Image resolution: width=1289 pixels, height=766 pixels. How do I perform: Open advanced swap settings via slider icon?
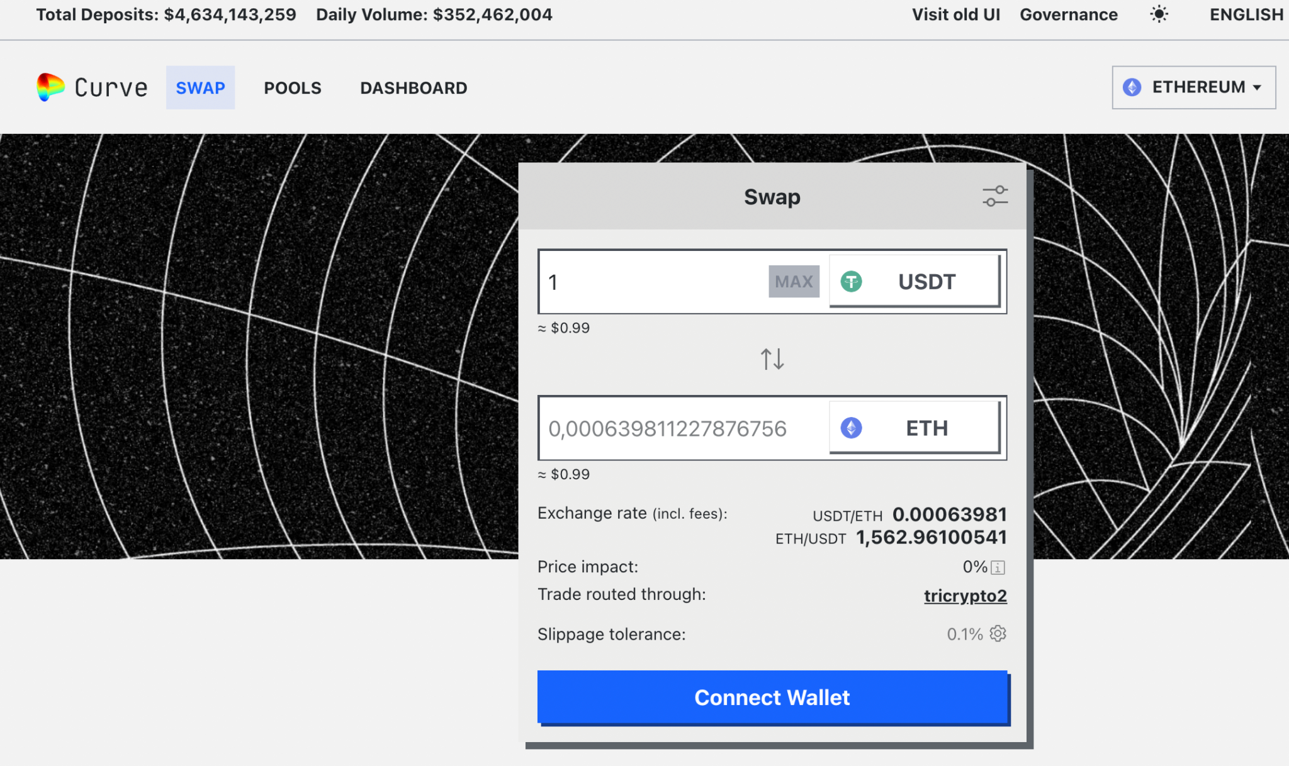994,196
